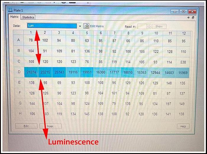The image size is (207, 154).
Task: Switch to the Statistics tab
Action: click(x=28, y=17)
